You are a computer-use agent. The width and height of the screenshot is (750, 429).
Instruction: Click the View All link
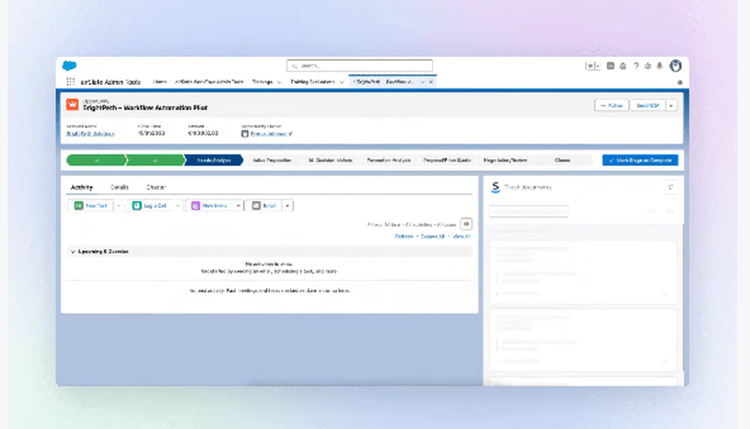pyautogui.click(x=461, y=236)
